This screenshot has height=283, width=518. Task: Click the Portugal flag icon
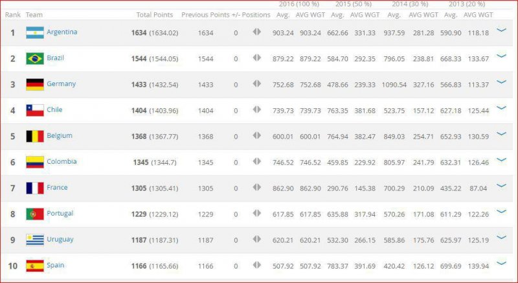click(x=34, y=214)
